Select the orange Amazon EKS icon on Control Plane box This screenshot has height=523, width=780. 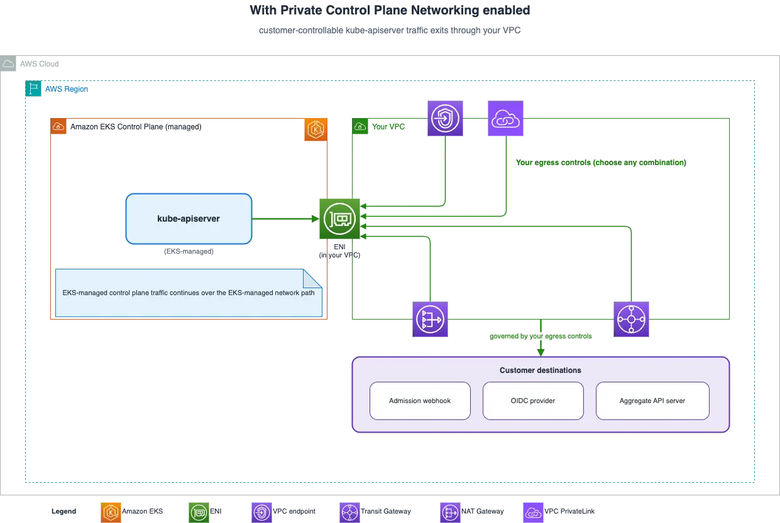pos(316,130)
